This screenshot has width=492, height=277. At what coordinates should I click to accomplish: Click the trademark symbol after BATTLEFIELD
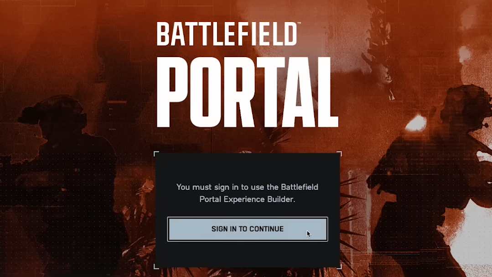[299, 23]
